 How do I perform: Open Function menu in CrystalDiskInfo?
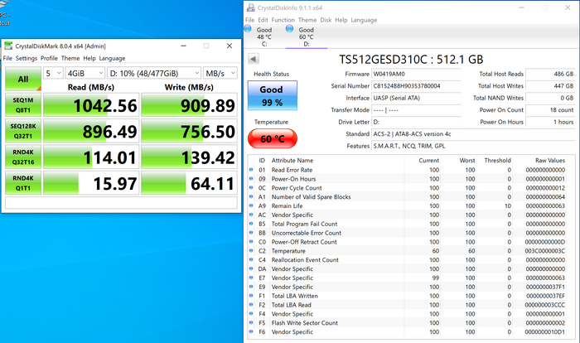pyautogui.click(x=283, y=20)
